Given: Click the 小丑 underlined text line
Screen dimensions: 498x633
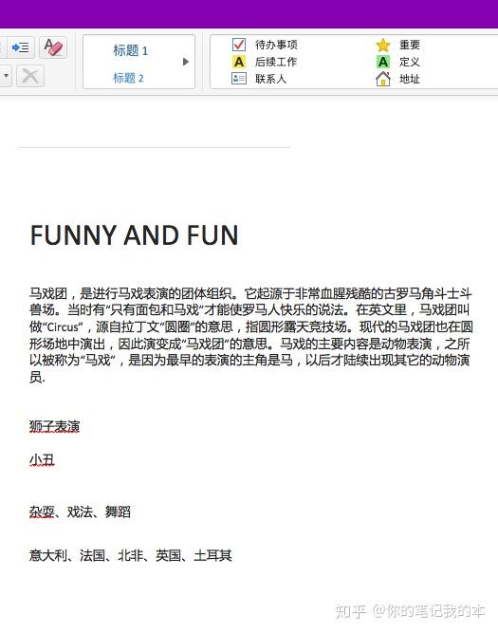Looking at the screenshot, I should 42,460.
